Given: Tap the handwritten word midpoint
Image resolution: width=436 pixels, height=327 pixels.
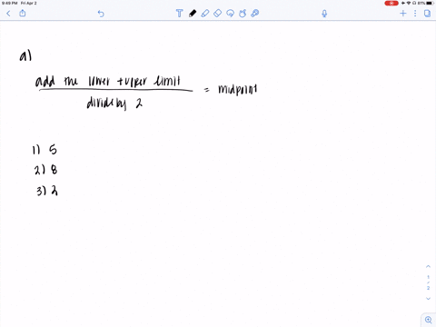Looking at the screenshot, I should pyautogui.click(x=238, y=90).
